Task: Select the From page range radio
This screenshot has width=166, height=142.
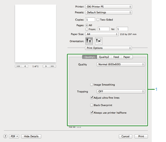Action: tap(87, 29)
